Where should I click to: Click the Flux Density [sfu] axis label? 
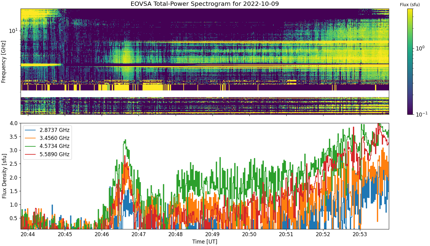click(x=4, y=176)
